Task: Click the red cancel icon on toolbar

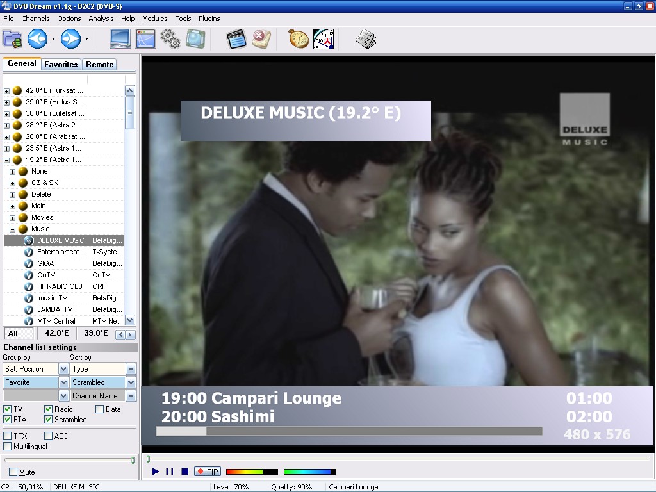Action: click(262, 39)
